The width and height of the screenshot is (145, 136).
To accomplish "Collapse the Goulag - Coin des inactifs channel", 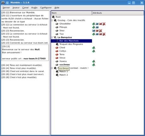I will coord(52,20).
